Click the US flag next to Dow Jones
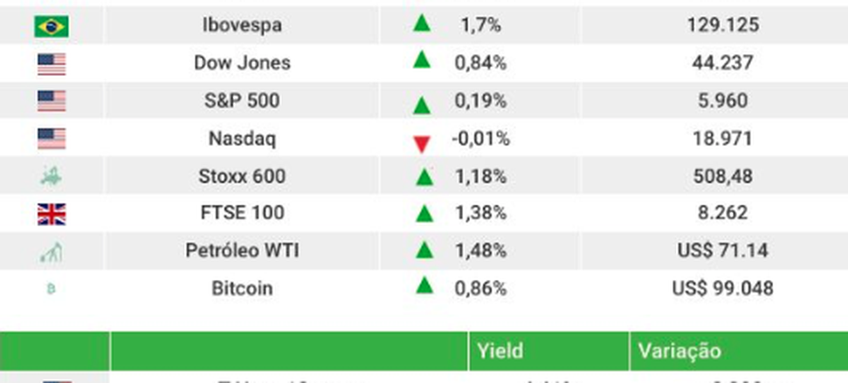This screenshot has width=848, height=383. (x=52, y=64)
